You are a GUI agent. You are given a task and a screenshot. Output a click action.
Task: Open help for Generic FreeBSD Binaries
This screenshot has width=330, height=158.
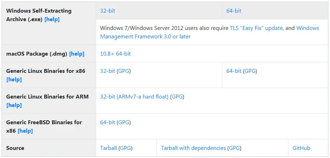25,131
